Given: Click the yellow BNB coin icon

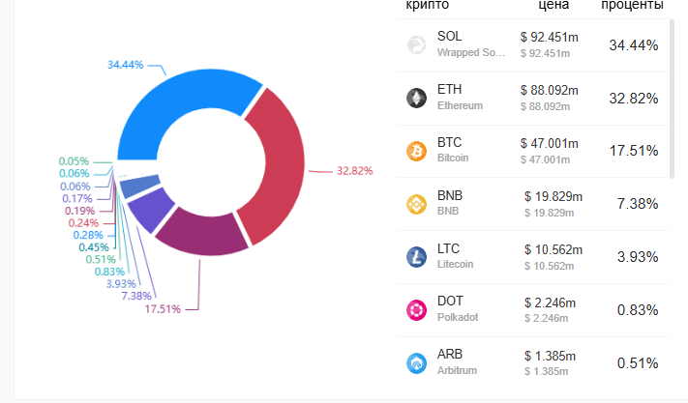Looking at the screenshot, I should [416, 203].
